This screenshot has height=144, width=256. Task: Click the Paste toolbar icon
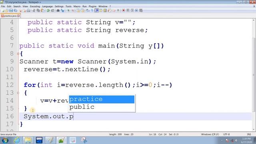point(42,11)
